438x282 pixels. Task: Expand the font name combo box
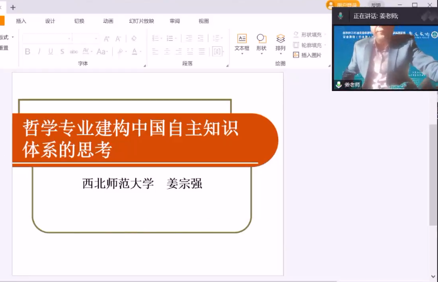click(69, 39)
